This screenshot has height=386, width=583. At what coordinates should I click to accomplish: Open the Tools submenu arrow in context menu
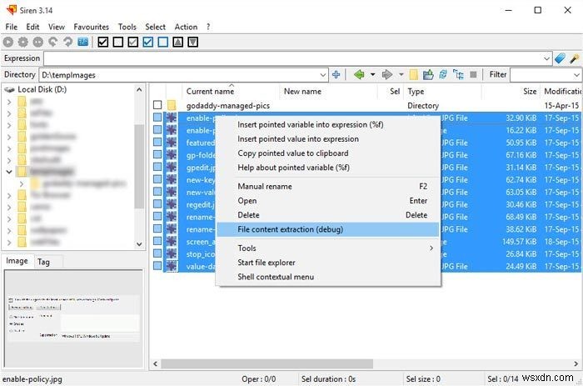431,248
